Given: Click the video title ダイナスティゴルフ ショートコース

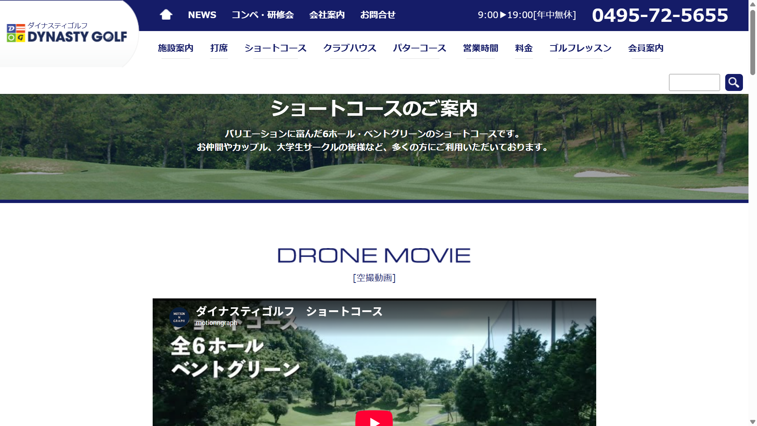Looking at the screenshot, I should click(x=289, y=311).
